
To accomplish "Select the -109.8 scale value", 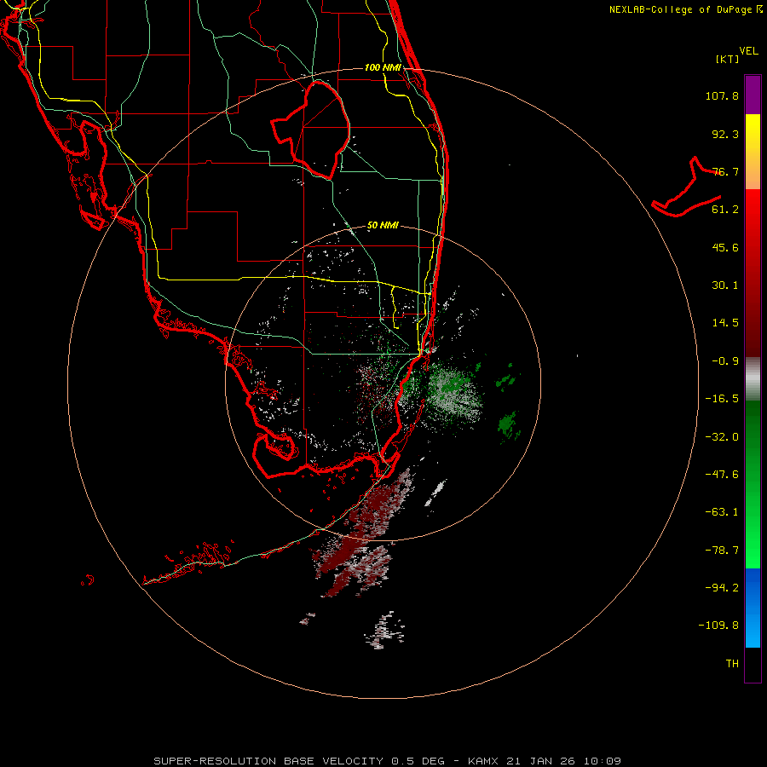I will [x=718, y=626].
